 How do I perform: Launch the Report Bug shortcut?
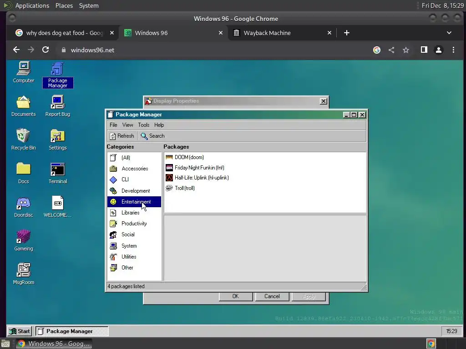pyautogui.click(x=58, y=106)
